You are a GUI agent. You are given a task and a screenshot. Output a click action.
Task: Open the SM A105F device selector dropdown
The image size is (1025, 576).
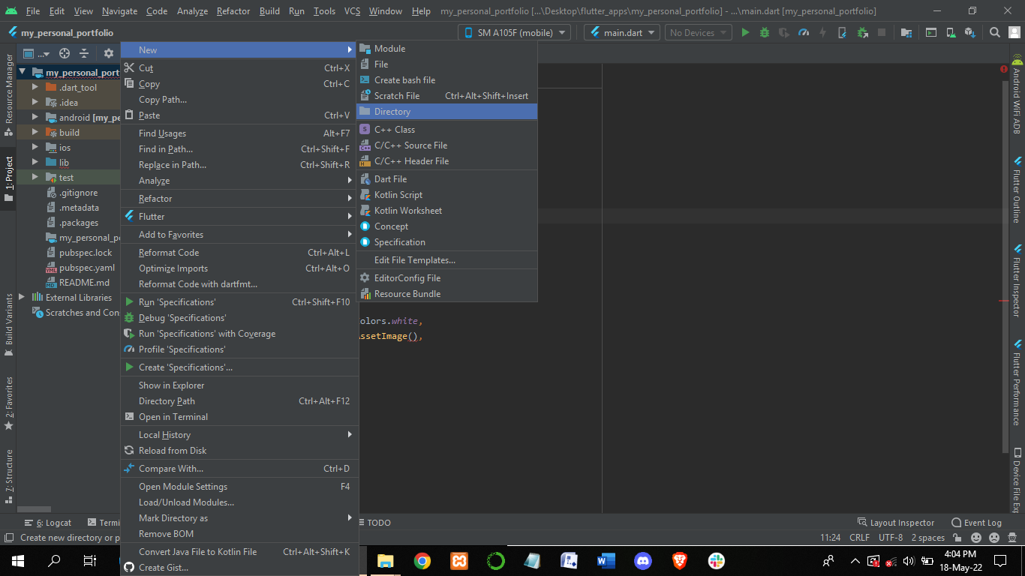click(x=514, y=32)
